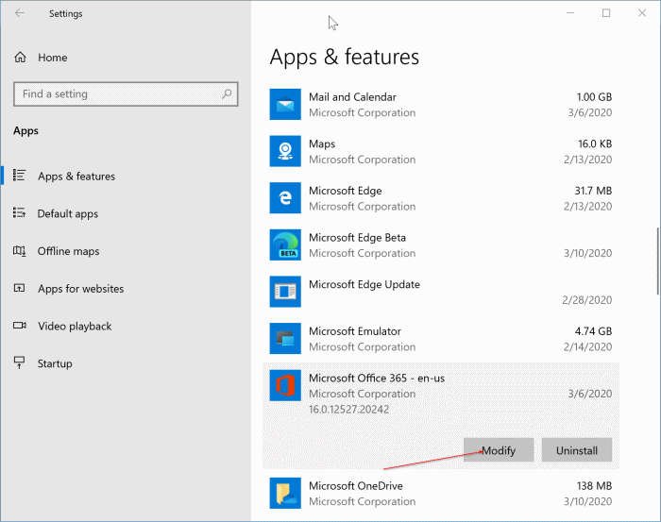This screenshot has height=522, width=661.
Task: Click Uninstall for Office 365
Action: click(x=577, y=450)
